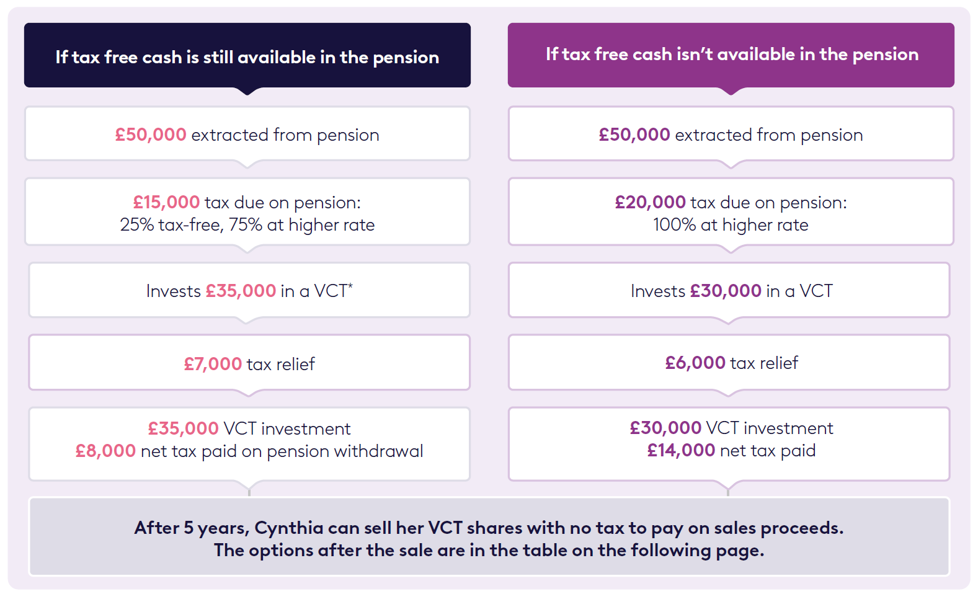Select the 'Invests £30,000 in a VCT' box
The height and width of the screenshot is (594, 978).
(x=731, y=291)
